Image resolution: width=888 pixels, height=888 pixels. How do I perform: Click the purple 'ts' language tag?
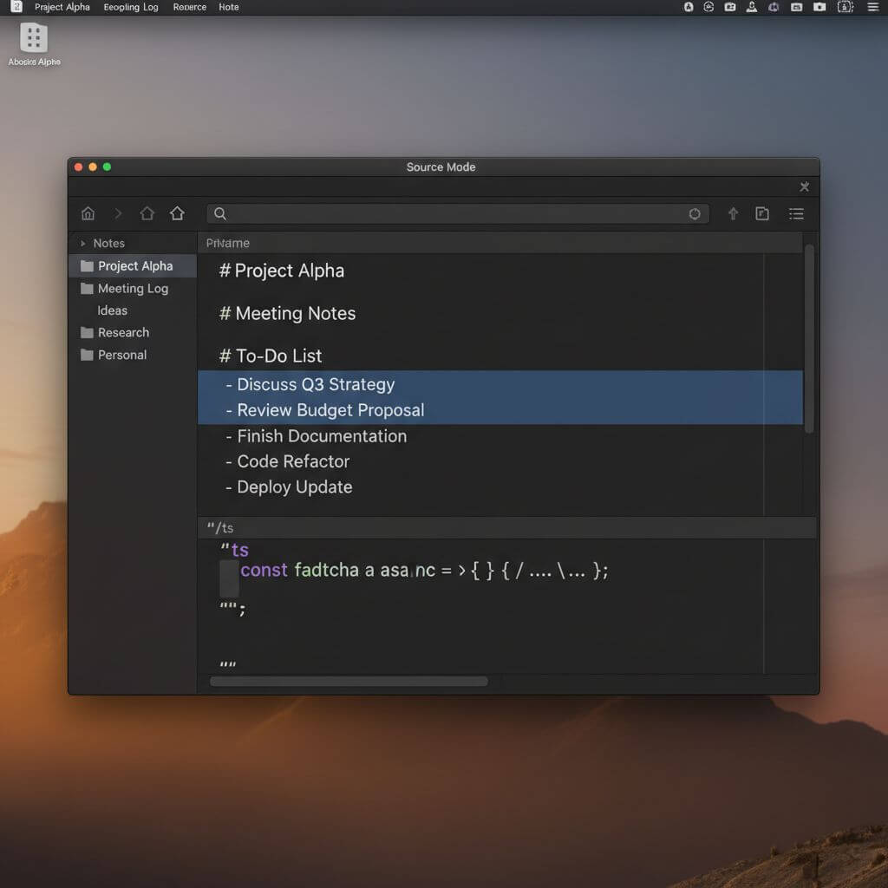240,550
